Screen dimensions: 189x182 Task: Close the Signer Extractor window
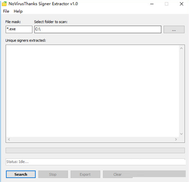(182, 4)
